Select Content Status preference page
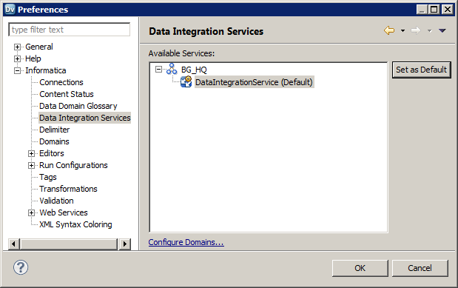Image resolution: width=458 pixels, height=288 pixels. click(x=67, y=94)
